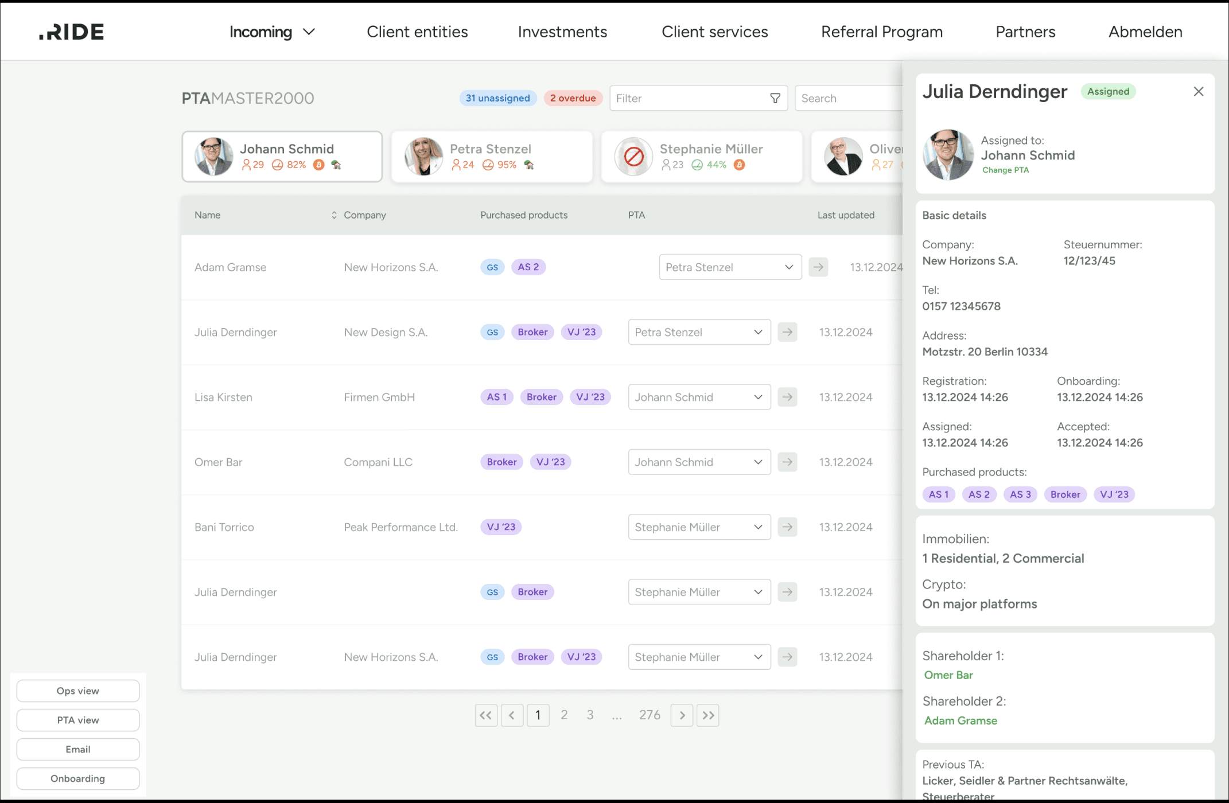Click arrow button in Lisa Kirsten row
The image size is (1229, 803).
coord(787,397)
